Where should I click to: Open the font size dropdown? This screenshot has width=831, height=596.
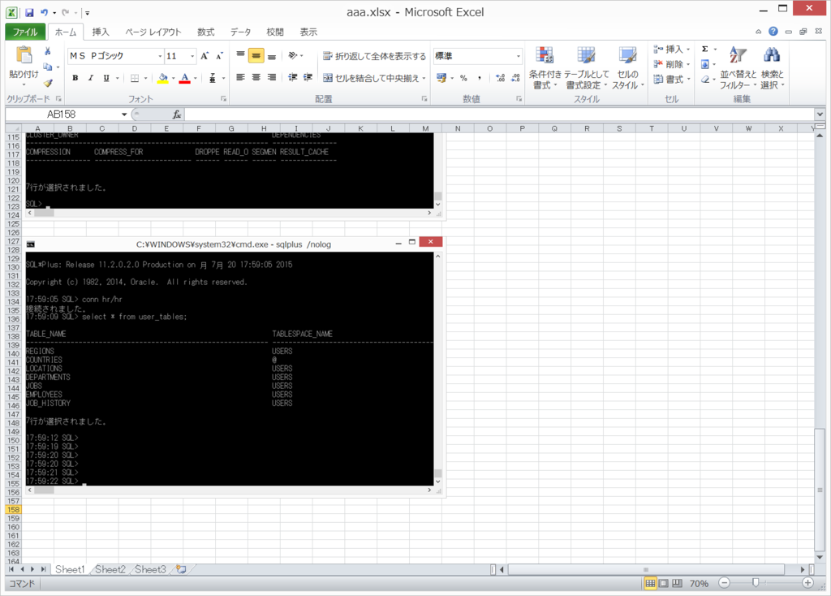click(192, 56)
